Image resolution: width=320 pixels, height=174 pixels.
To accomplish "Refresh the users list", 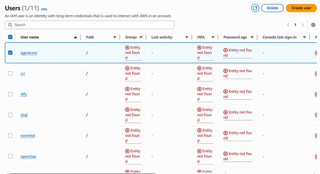I will click(x=255, y=8).
